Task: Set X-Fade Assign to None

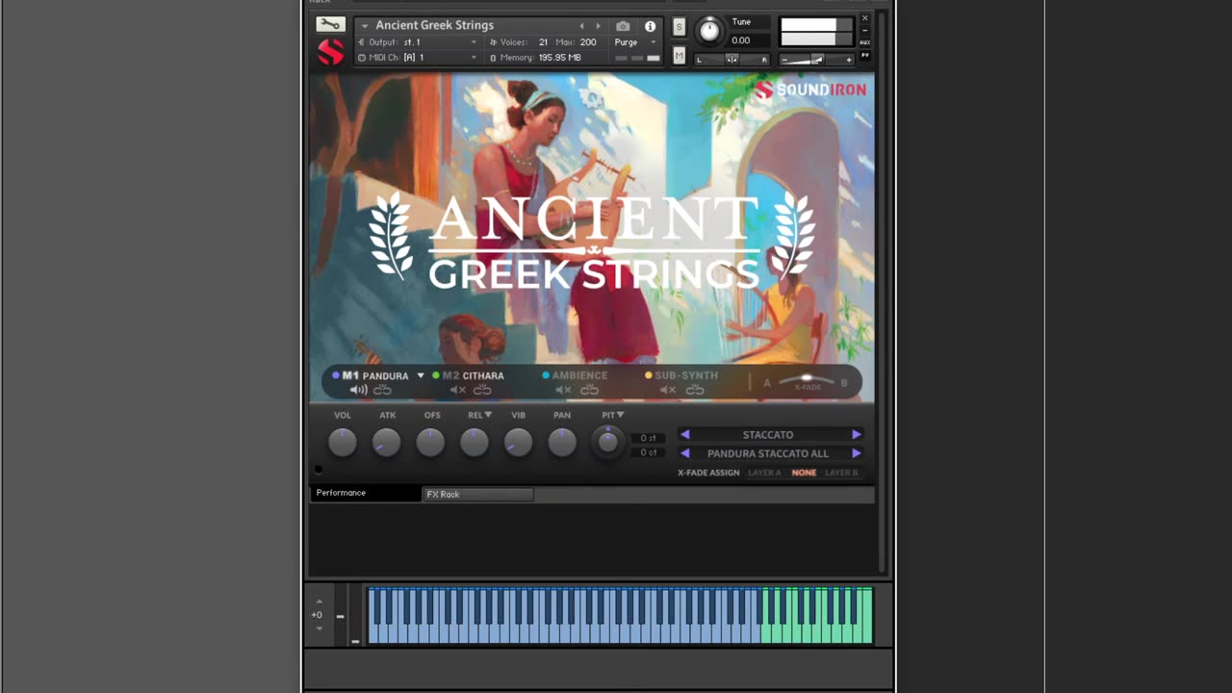Action: pos(804,473)
